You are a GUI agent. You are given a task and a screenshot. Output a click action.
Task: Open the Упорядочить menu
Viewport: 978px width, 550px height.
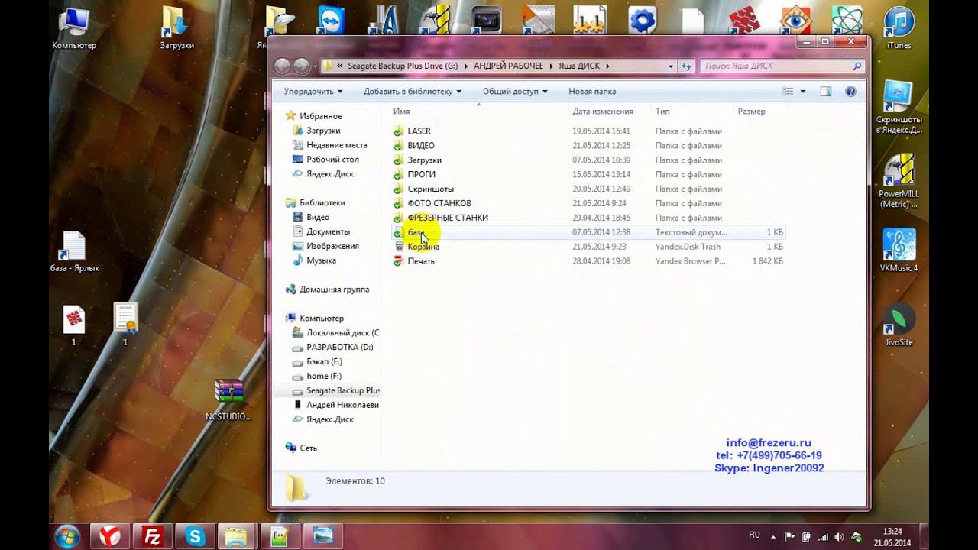tap(313, 92)
